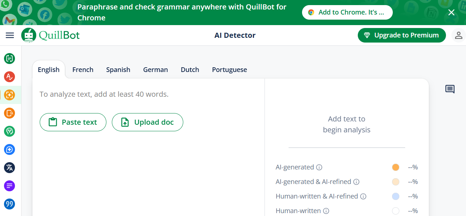The height and width of the screenshot is (216, 466).
Task: Open the feedback message icon
Action: pyautogui.click(x=450, y=89)
